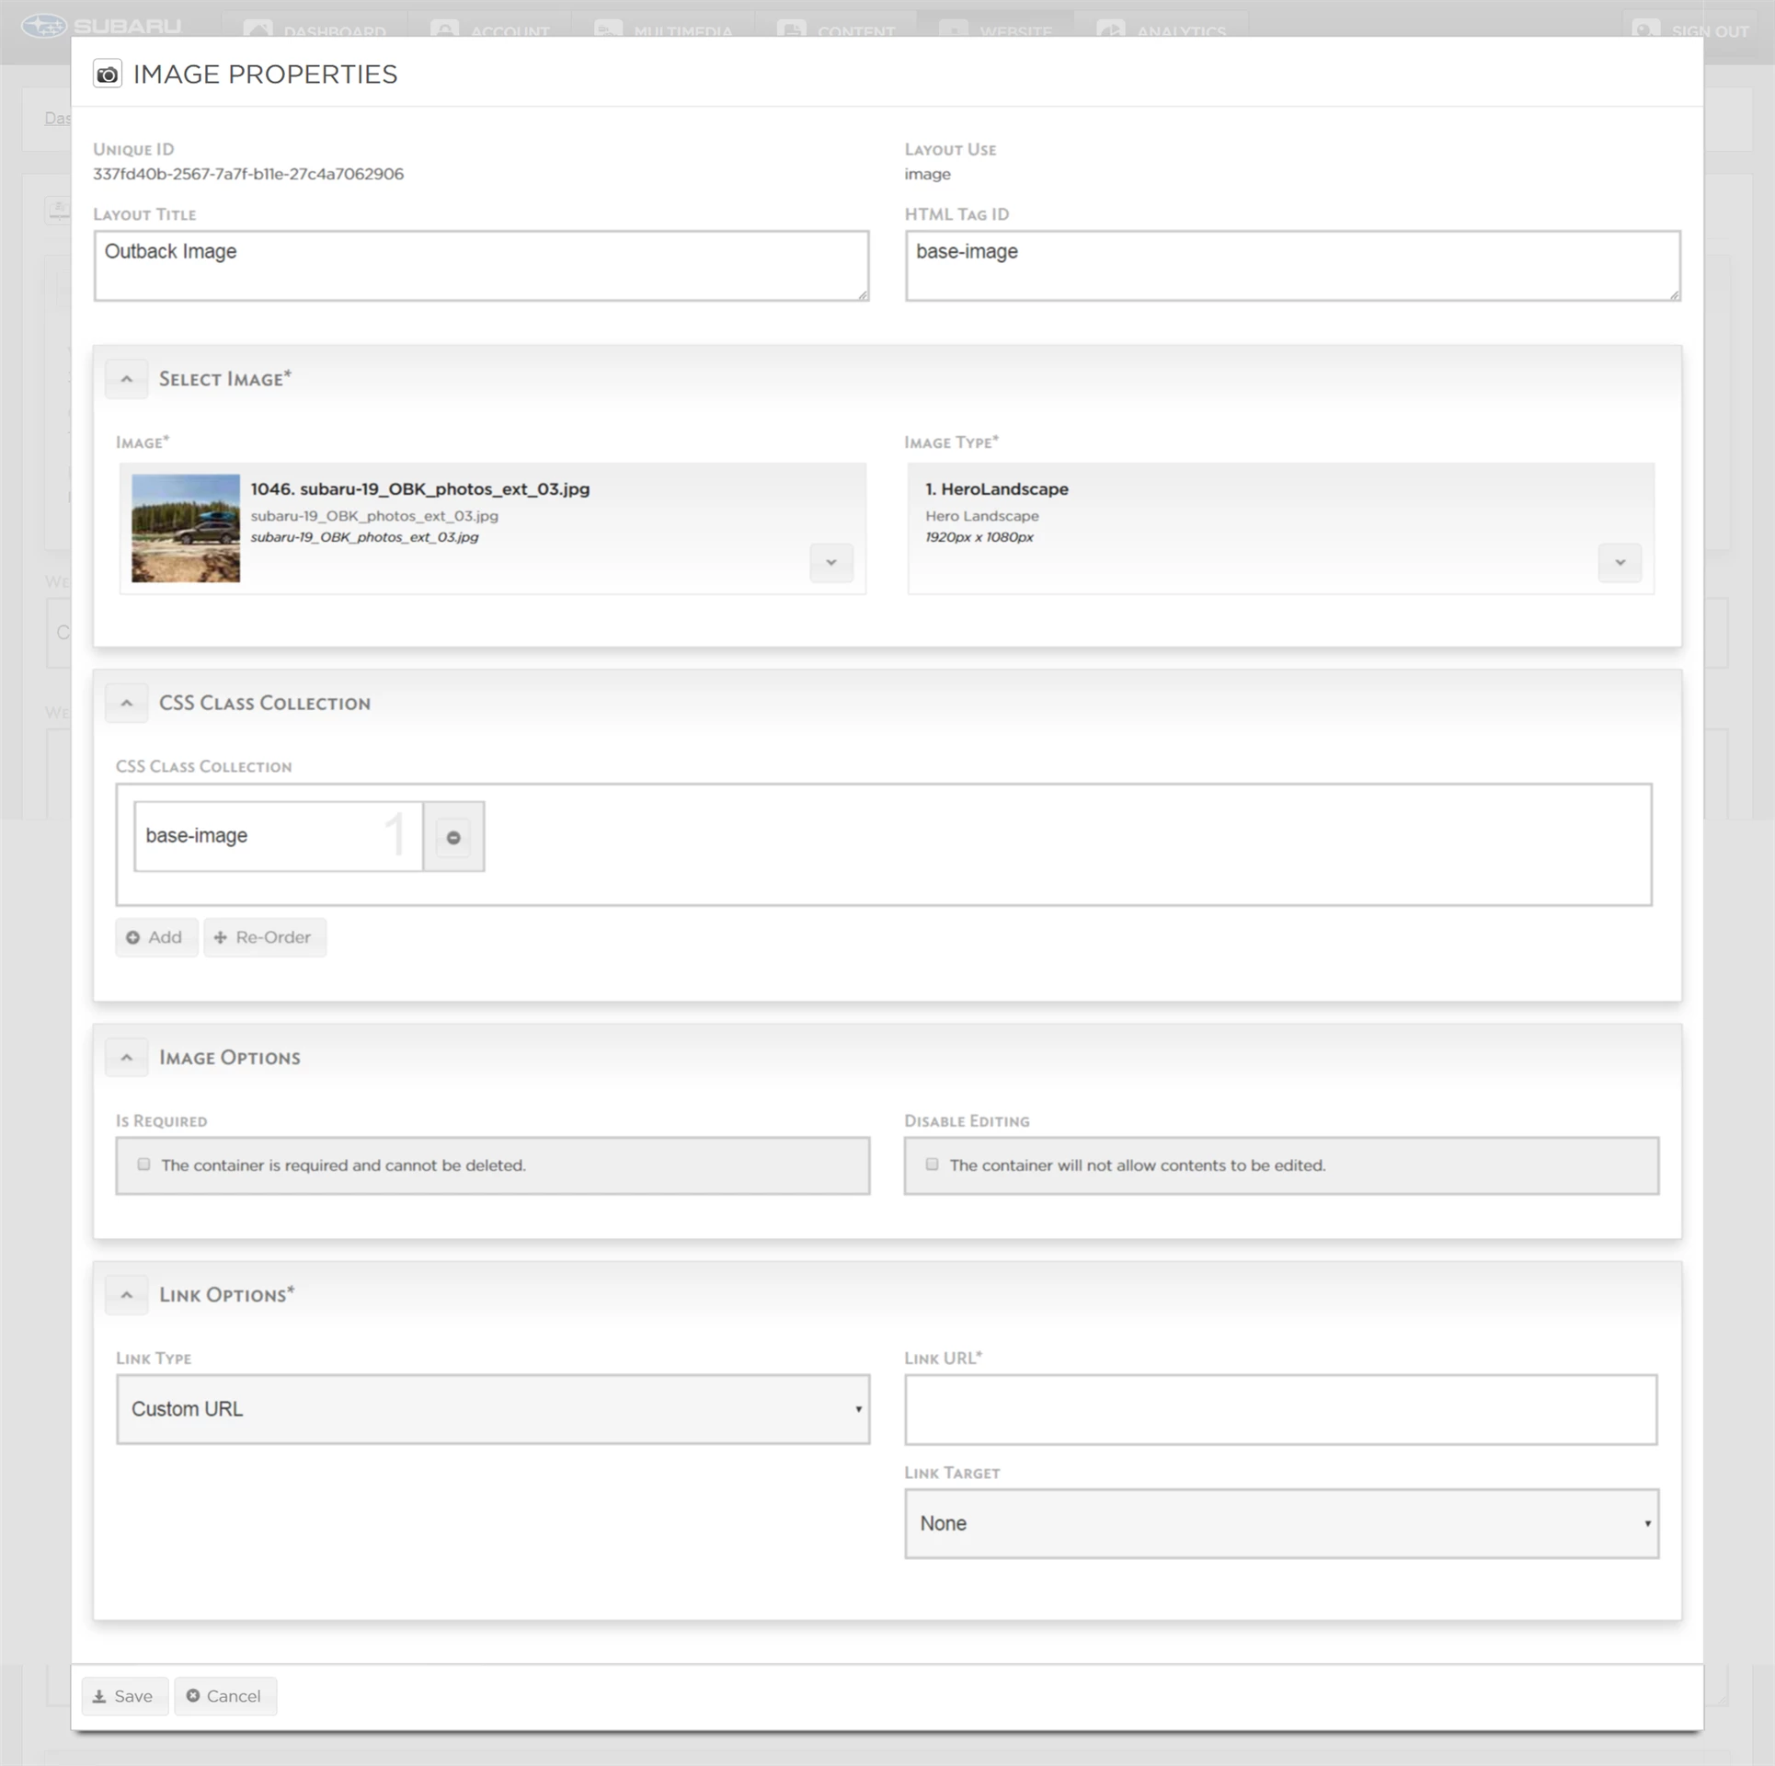Image resolution: width=1775 pixels, height=1766 pixels.
Task: Open the Link Target dropdown
Action: 1281,1524
